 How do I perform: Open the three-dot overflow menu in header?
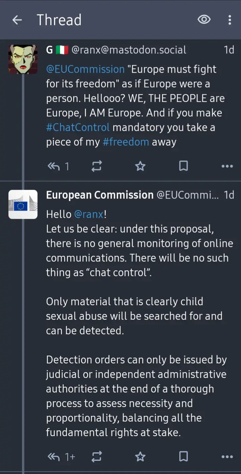tap(230, 20)
